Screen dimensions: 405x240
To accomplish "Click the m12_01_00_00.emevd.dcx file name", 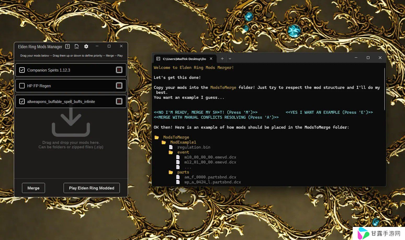I will pyautogui.click(x=210, y=162).
